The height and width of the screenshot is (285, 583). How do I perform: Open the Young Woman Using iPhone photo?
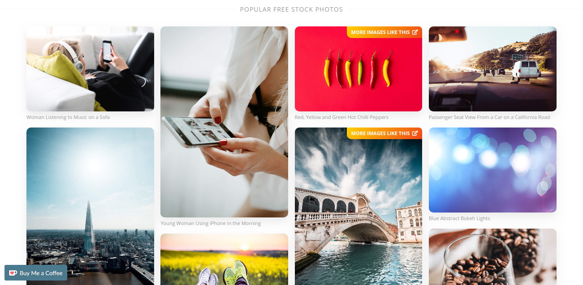coord(224,122)
